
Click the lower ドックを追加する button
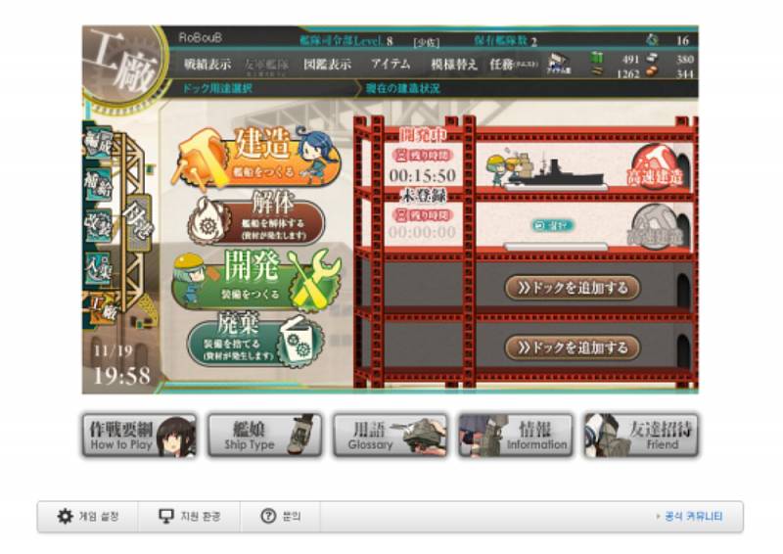[x=573, y=347]
